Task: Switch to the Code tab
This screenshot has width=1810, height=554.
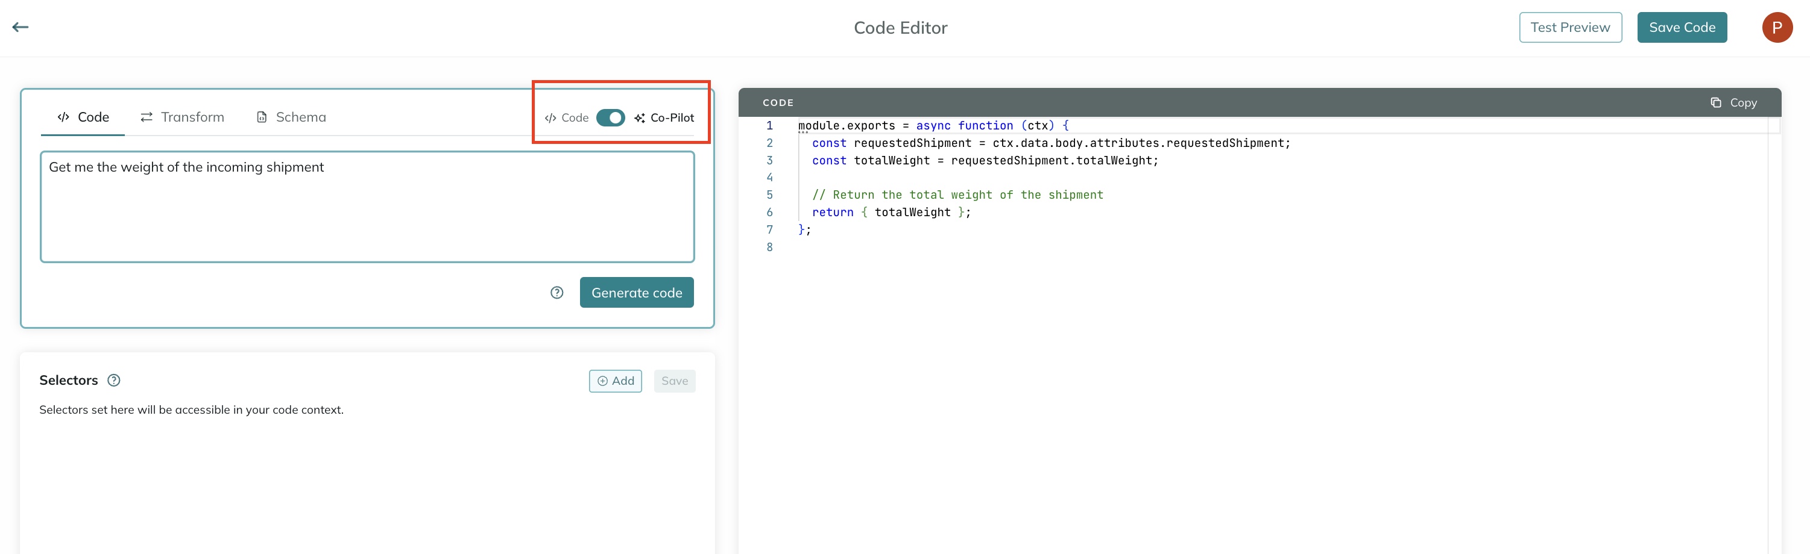Action: 83,117
